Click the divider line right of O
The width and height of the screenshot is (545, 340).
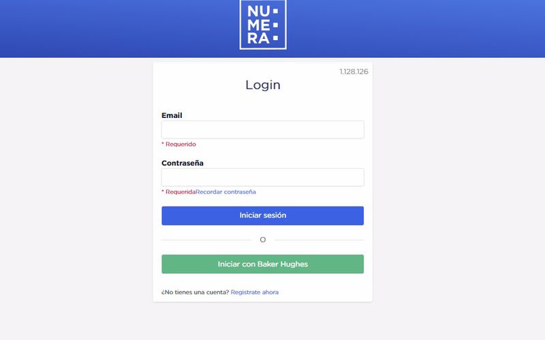click(x=319, y=240)
